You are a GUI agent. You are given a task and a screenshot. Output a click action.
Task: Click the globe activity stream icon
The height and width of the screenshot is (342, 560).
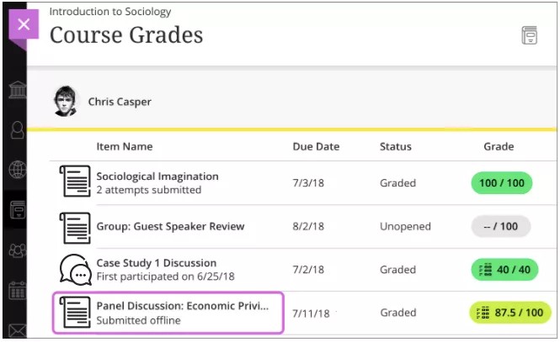(17, 169)
